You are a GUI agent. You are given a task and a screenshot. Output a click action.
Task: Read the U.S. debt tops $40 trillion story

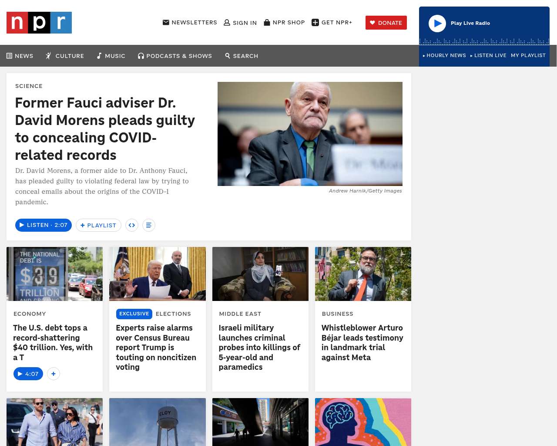click(53, 342)
